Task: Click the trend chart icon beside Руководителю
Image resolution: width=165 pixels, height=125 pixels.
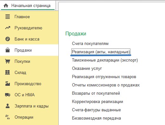Action: tap(8, 28)
